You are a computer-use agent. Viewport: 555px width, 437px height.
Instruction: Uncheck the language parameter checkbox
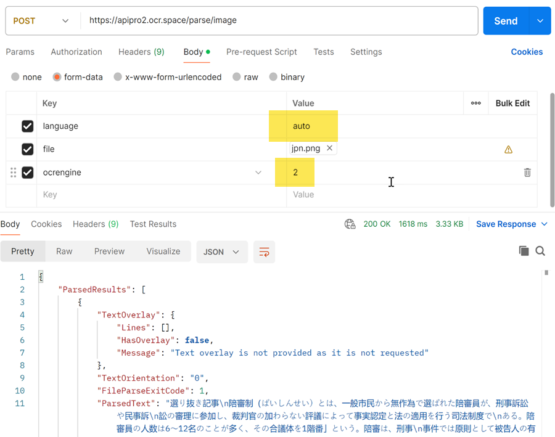[x=27, y=126]
